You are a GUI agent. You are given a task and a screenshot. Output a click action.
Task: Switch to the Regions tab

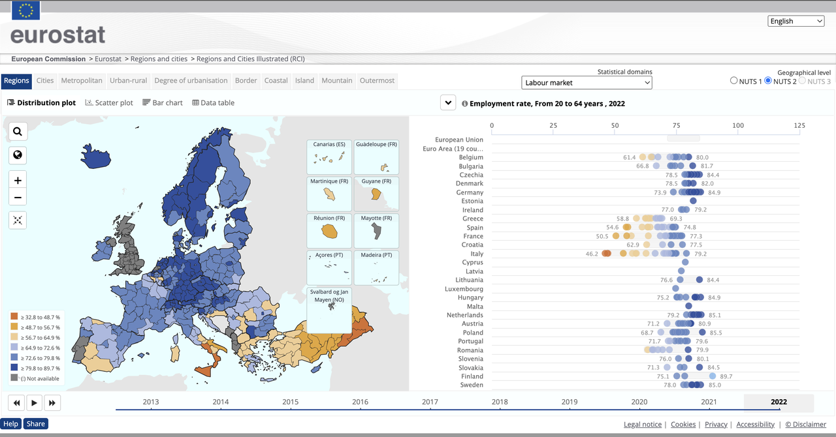tap(16, 81)
